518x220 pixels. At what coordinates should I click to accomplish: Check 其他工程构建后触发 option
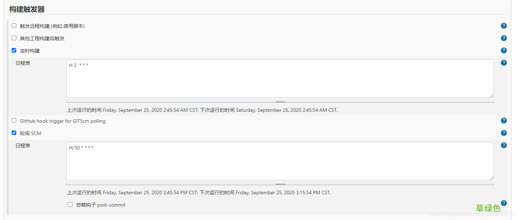click(14, 38)
